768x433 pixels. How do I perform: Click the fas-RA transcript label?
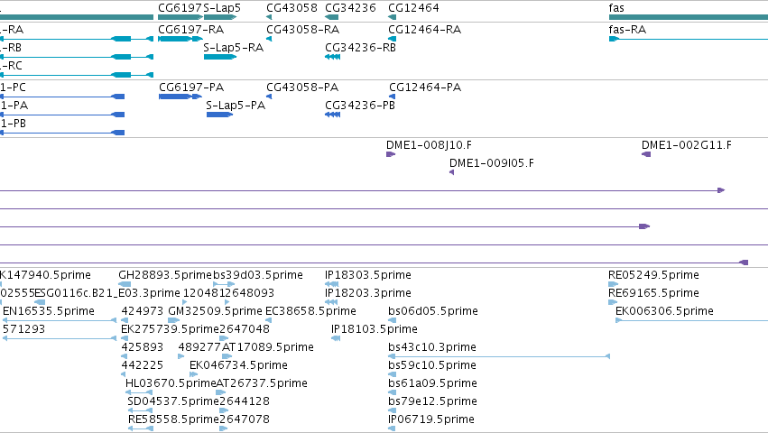(627, 30)
